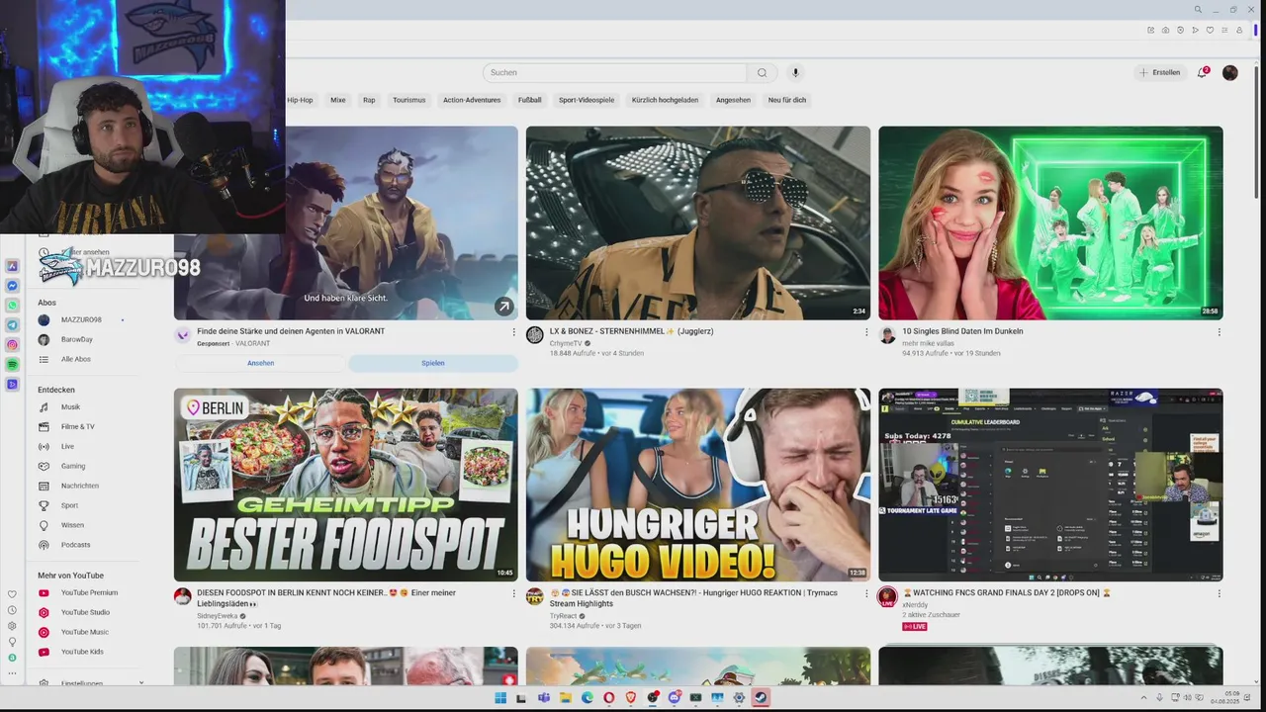Viewport: 1266px width, 712px height.
Task: Open options for Hungriger Hugo video
Action: tap(866, 594)
